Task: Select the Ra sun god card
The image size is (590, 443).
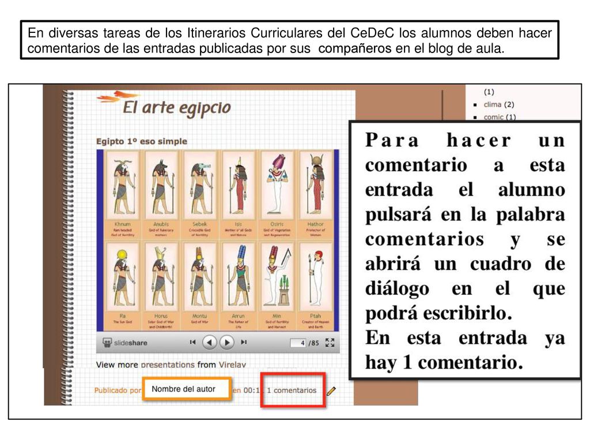Action: (123, 286)
